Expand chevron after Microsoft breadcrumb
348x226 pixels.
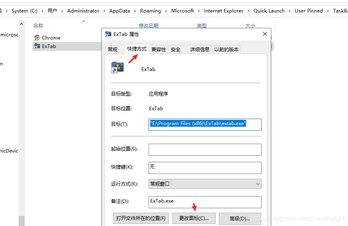(x=199, y=11)
